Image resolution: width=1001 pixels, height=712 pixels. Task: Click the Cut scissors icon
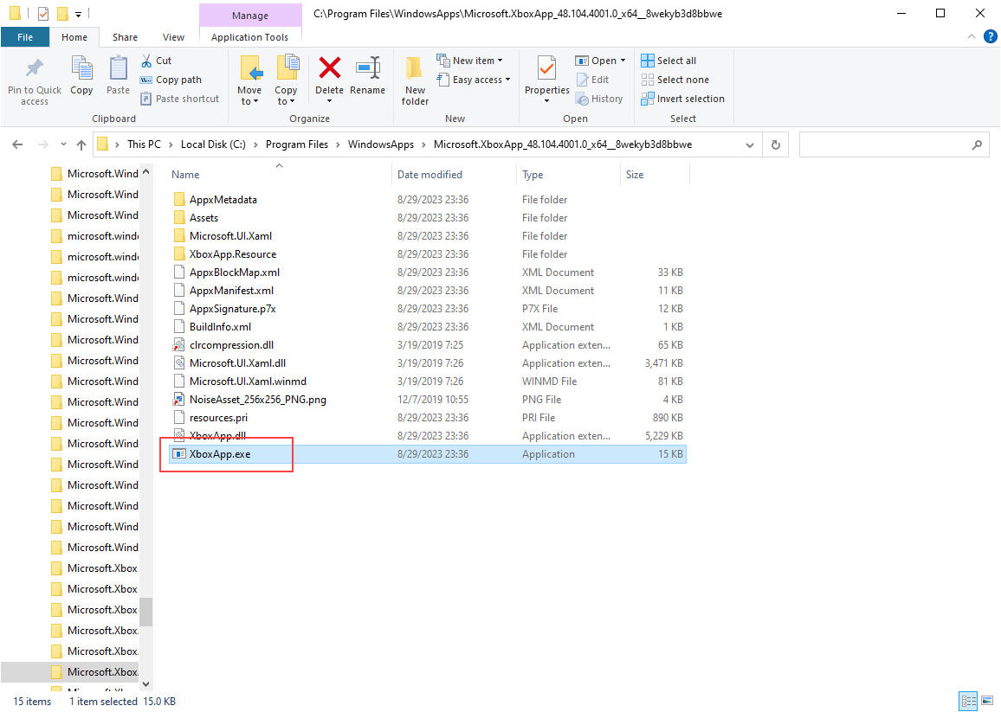[146, 61]
